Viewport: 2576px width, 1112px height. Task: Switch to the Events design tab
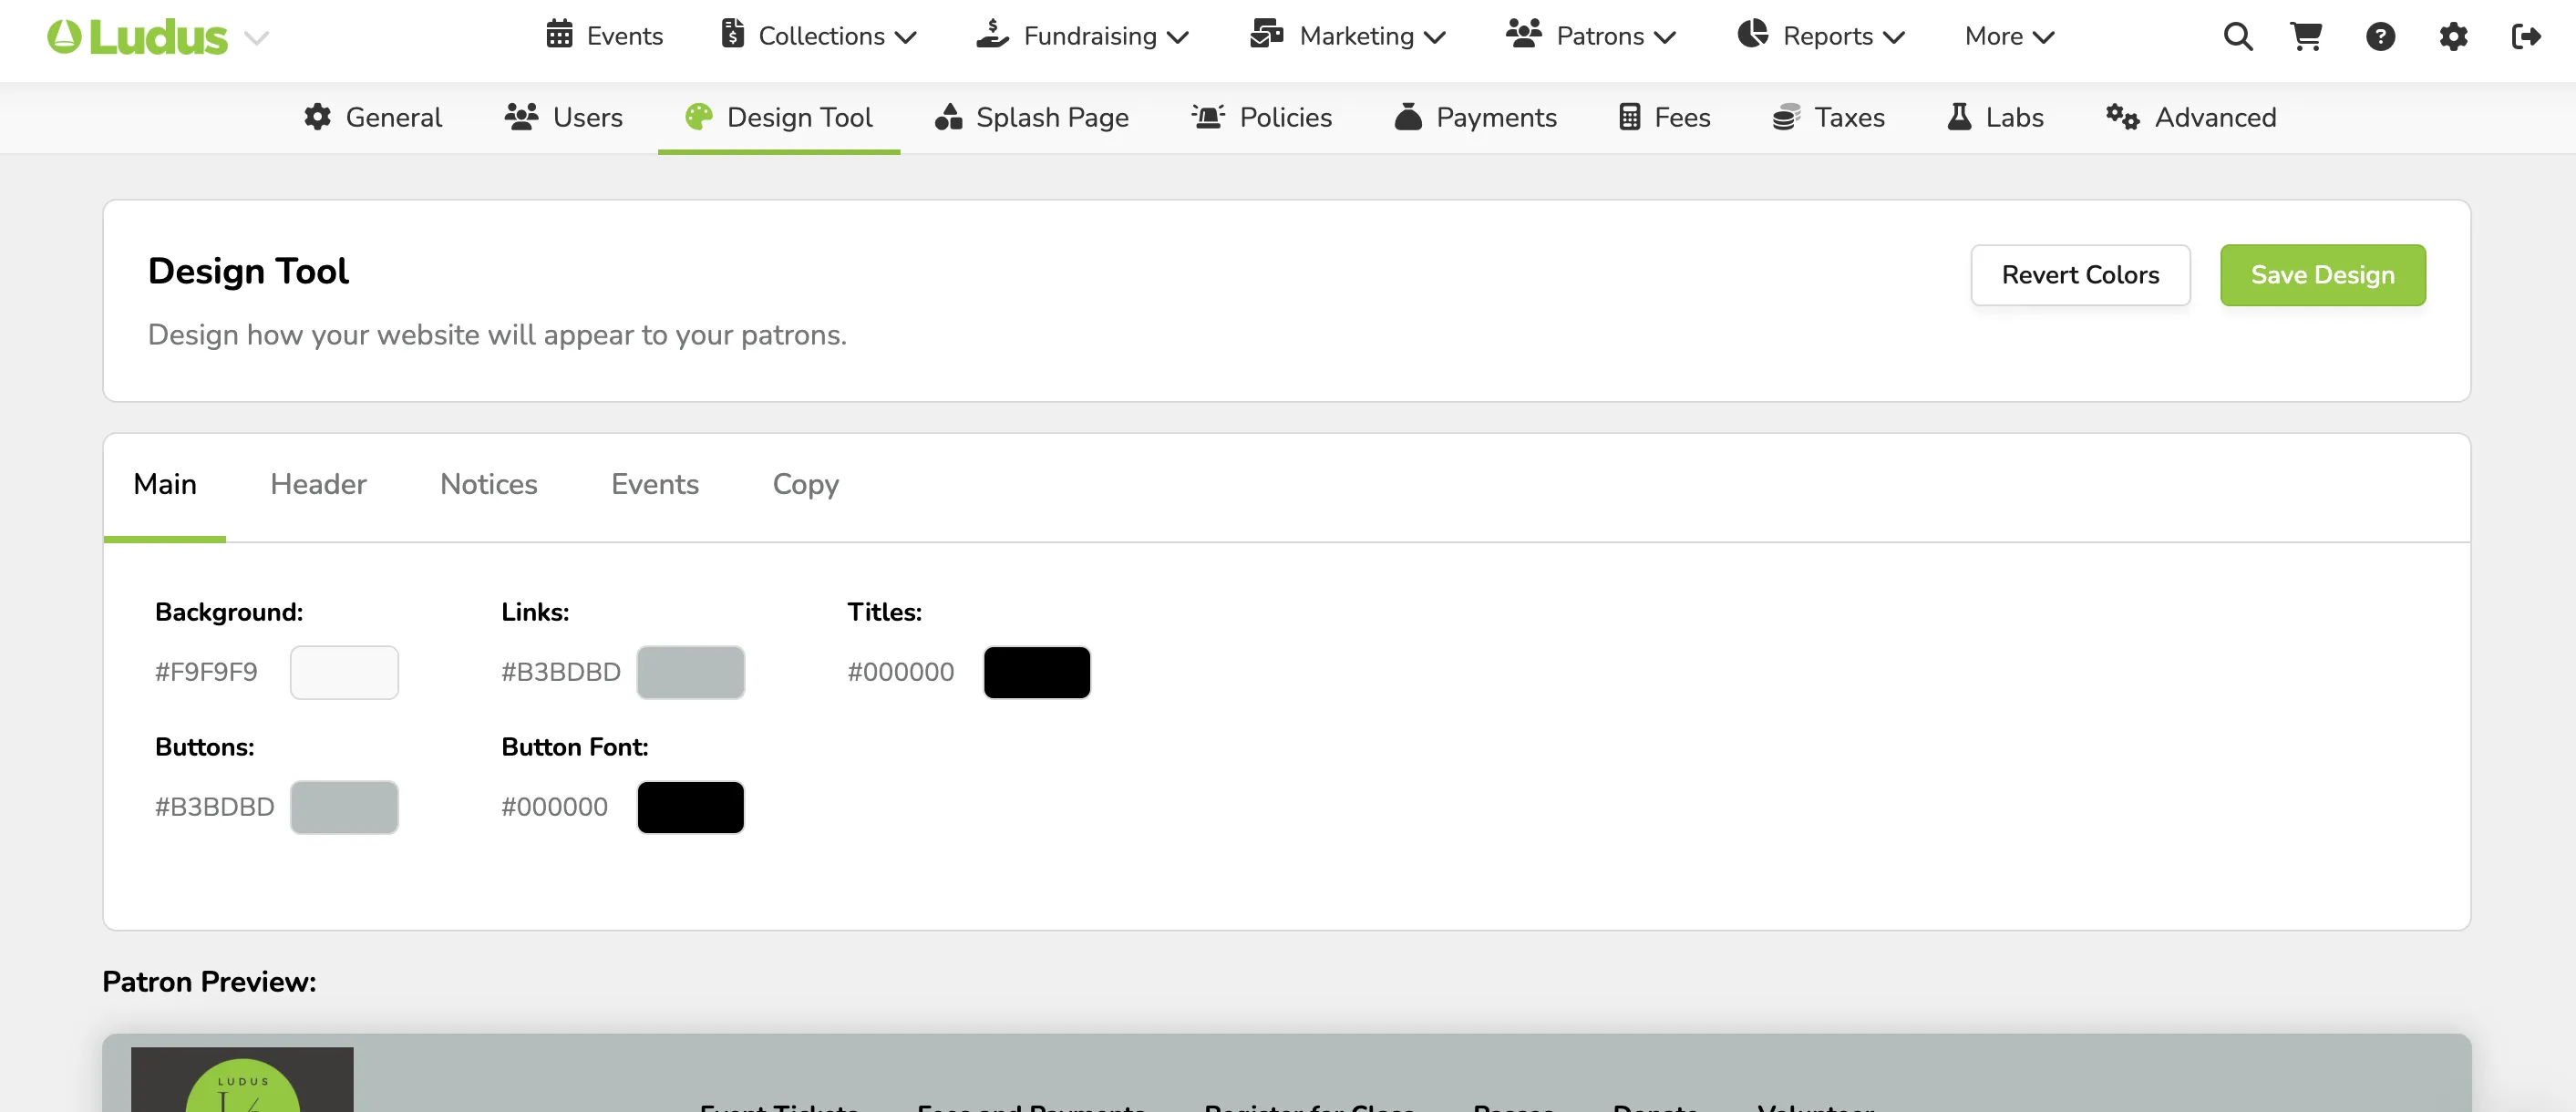(655, 485)
